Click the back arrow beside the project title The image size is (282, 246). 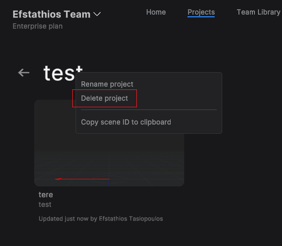tap(24, 73)
